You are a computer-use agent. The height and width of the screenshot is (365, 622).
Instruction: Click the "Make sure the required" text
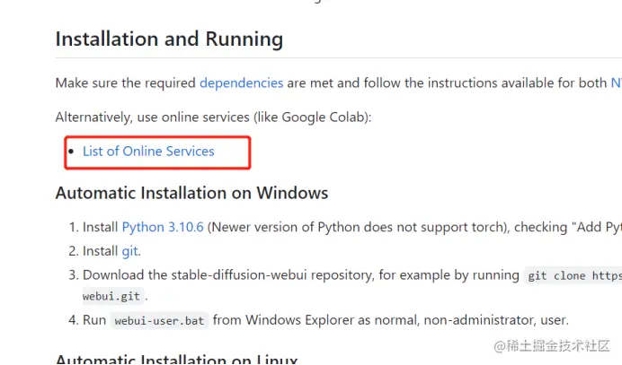[126, 83]
